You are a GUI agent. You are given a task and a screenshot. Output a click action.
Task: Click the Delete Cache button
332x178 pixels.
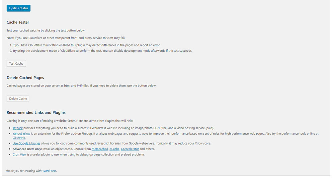[x=18, y=98]
